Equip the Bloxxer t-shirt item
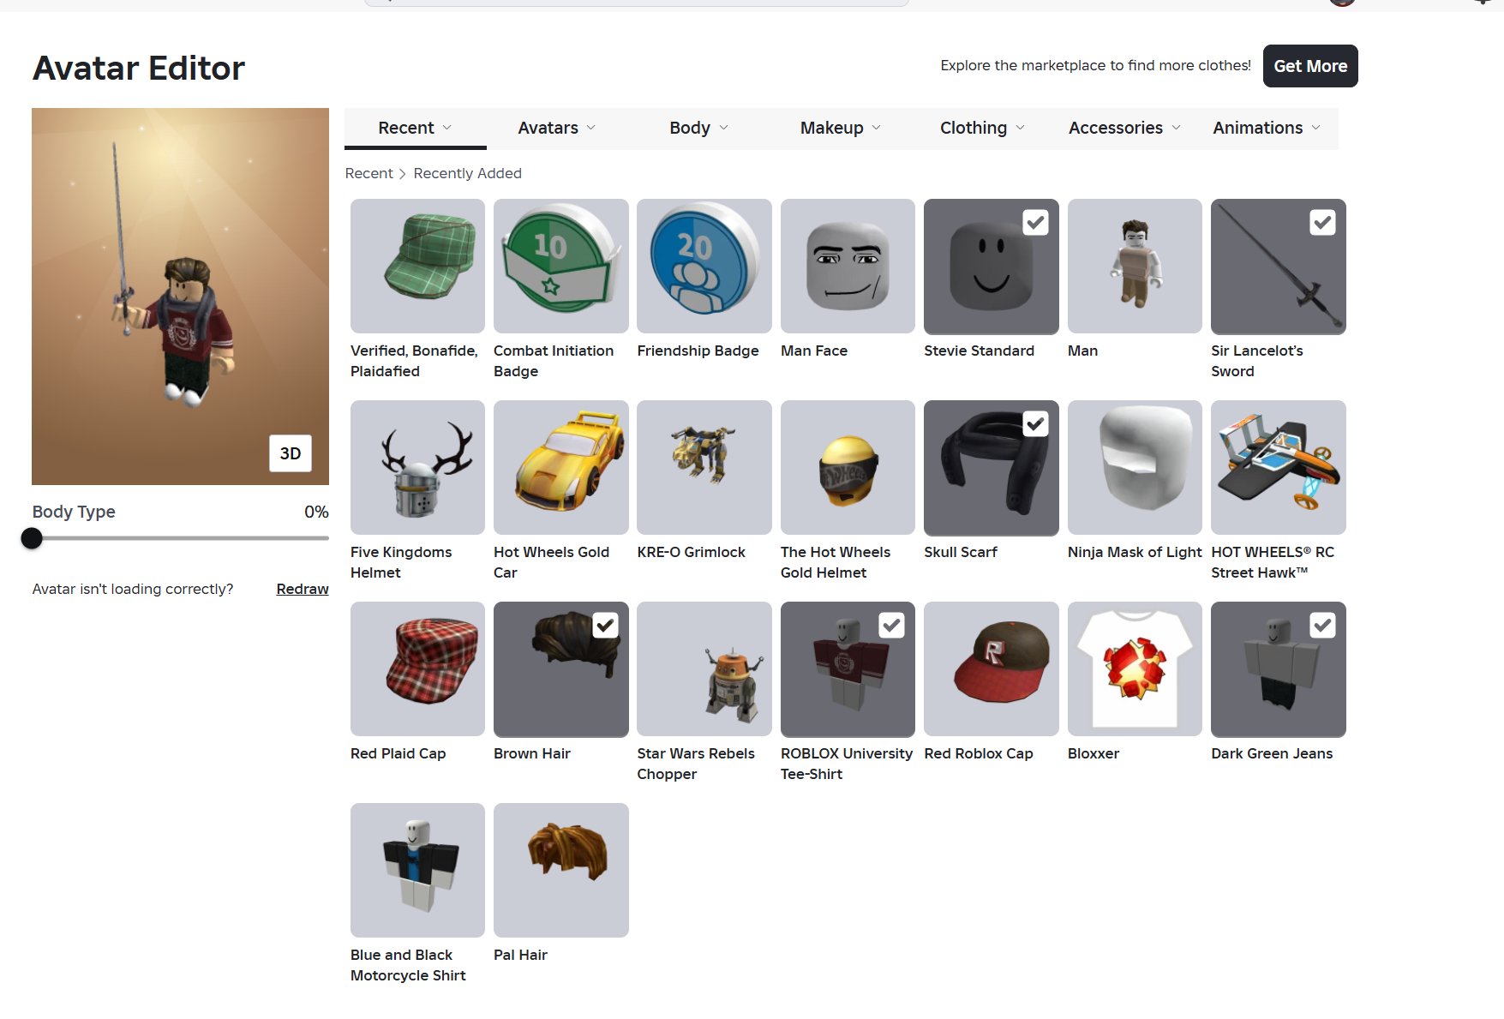 (x=1135, y=669)
